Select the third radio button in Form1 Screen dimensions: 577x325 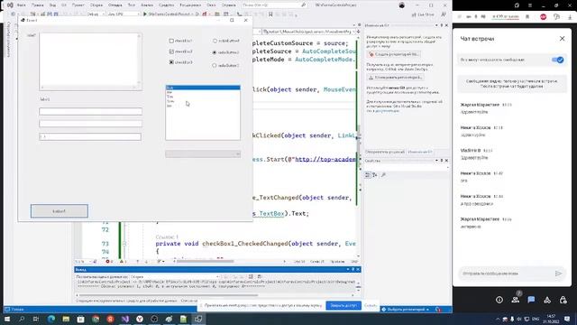click(x=215, y=66)
